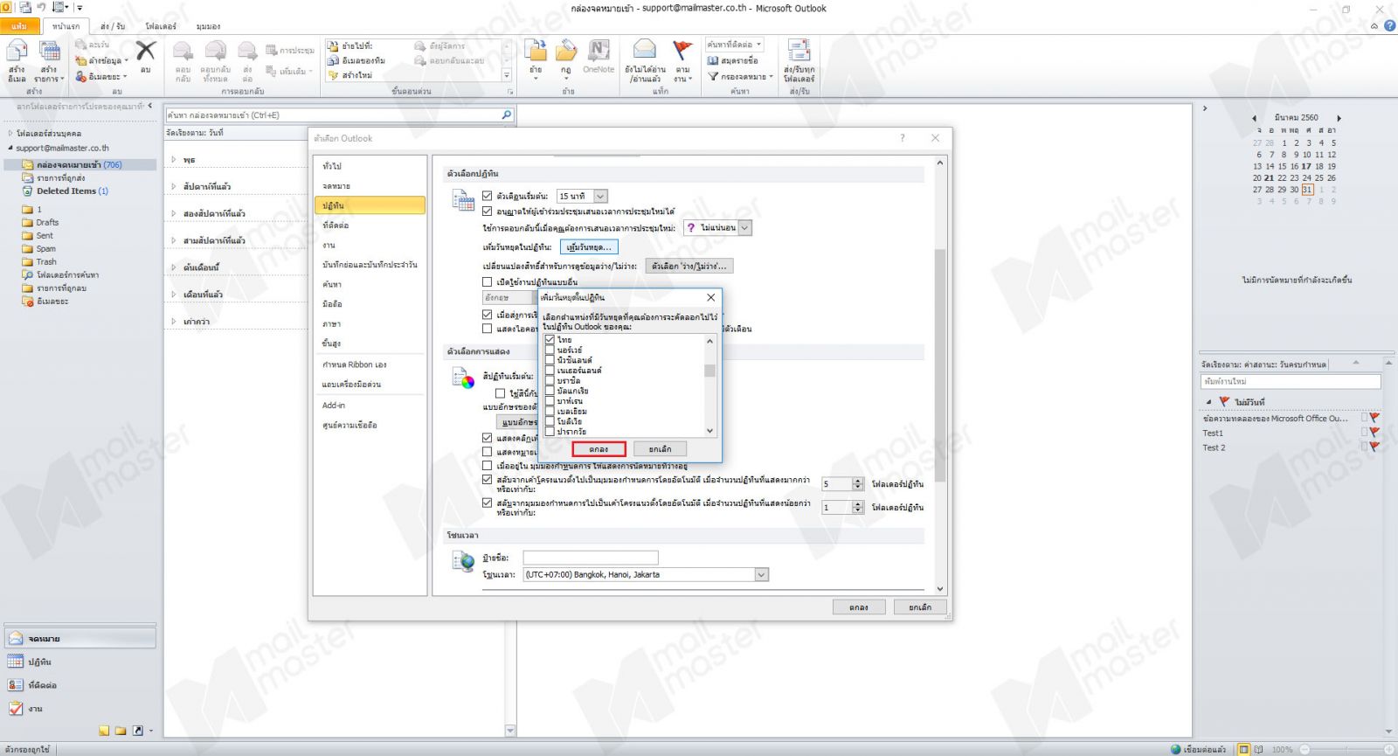The width and height of the screenshot is (1398, 756).
Task: Click the Unread/Read envelope icon (ยังไม่ได้อ่าน/อ่านแล้ว)
Action: [645, 50]
